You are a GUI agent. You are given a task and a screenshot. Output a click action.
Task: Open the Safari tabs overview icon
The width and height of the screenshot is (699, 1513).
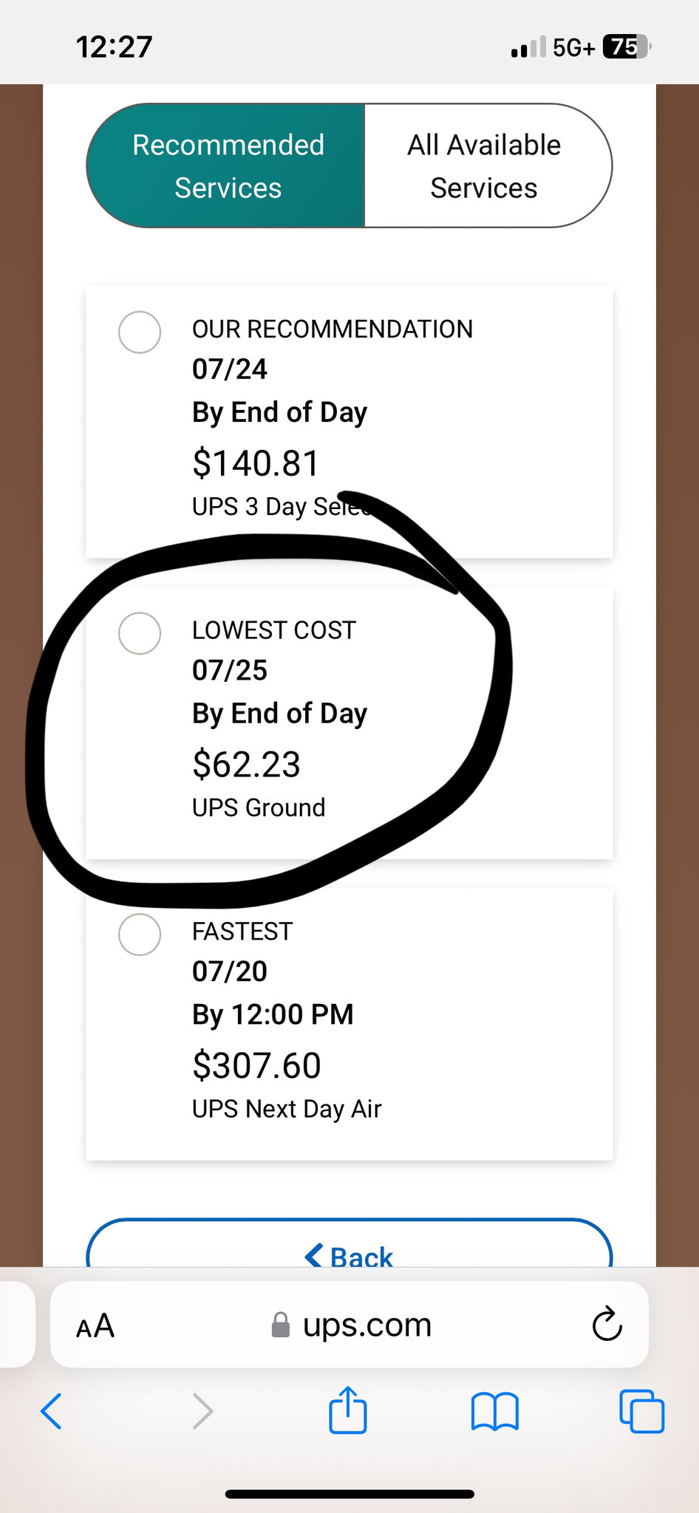point(641,1411)
